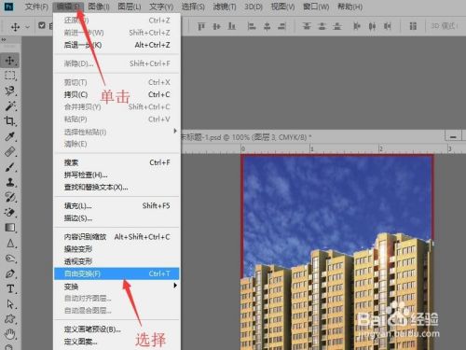The image size is (466, 350).
Task: Select the Move tool in the toolbox
Action: pos(10,61)
